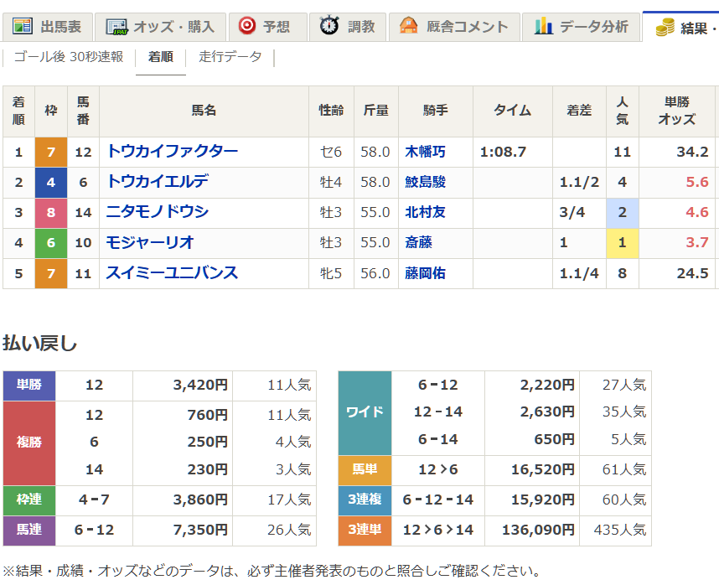Screen dimensions: 719x585
Task: Click the 結果 coins icon
Action: tap(665, 27)
